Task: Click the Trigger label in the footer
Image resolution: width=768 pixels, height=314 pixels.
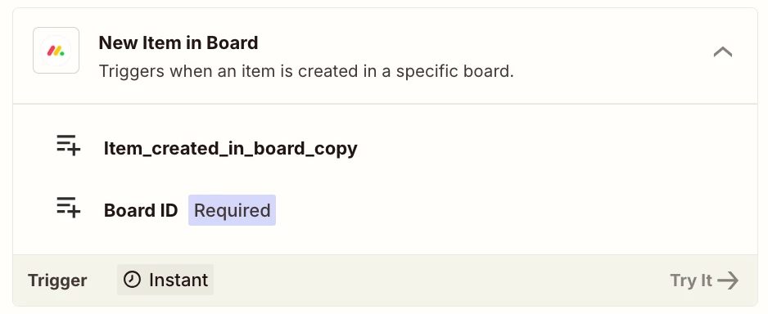Action: pyautogui.click(x=57, y=280)
